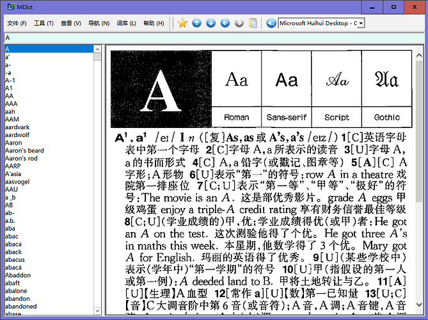The width and height of the screenshot is (428, 320).
Task: Navigate back with left arrow icon
Action: pyautogui.click(x=225, y=23)
